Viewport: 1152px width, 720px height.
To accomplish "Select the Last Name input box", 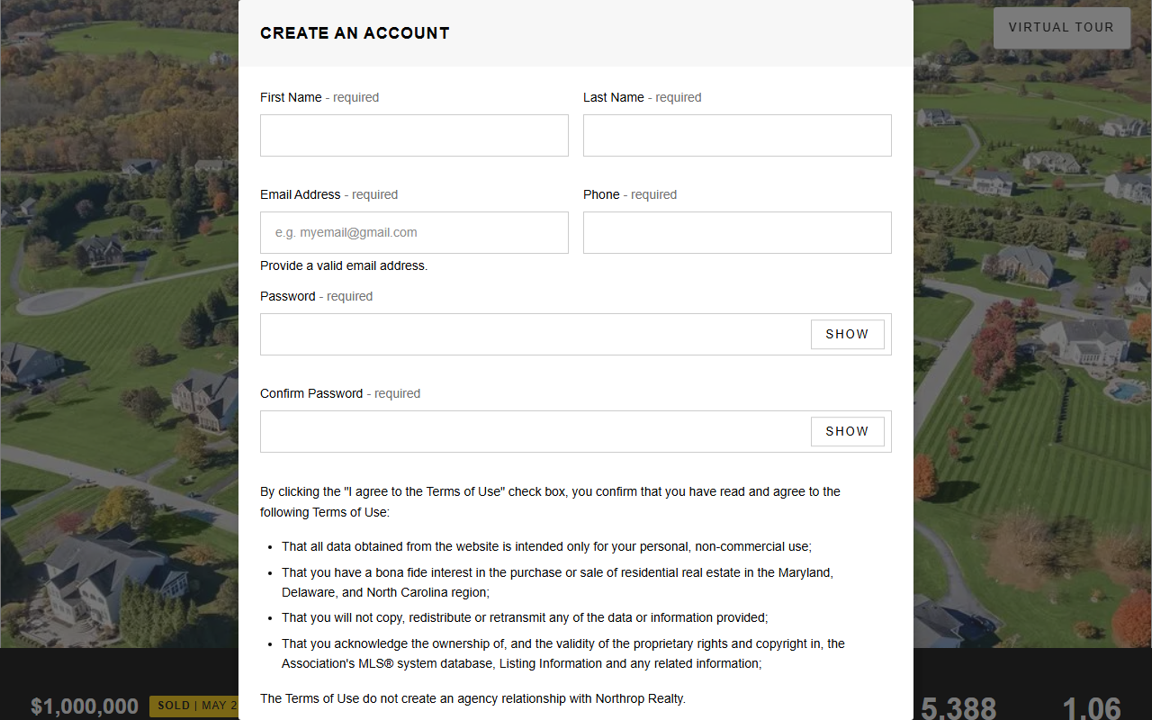I will pos(737,135).
